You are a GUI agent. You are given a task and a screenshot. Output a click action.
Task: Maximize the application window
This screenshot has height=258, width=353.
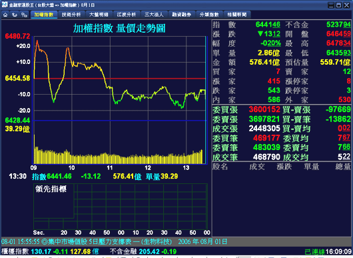338,5
